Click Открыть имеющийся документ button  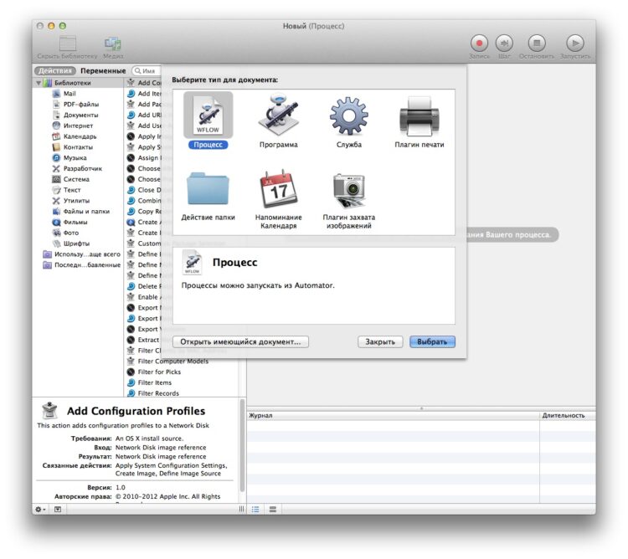[x=241, y=341]
